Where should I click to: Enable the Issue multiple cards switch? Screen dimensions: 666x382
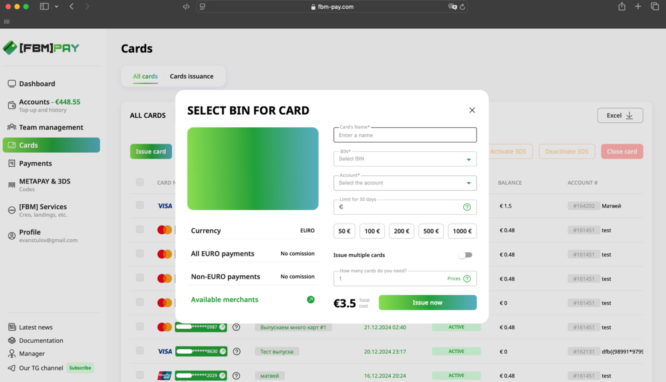[465, 255]
